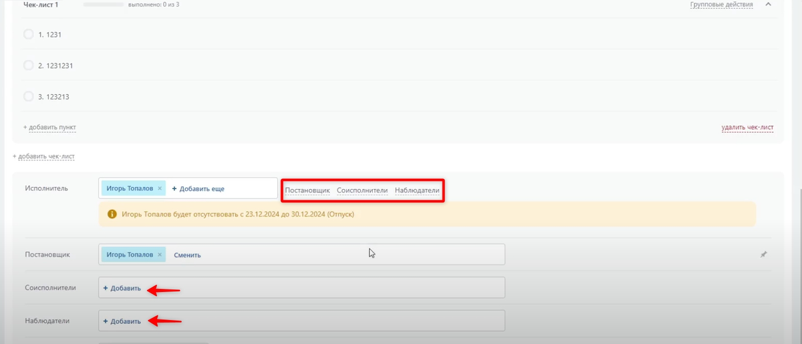
Task: Collapse Чек-лист 1 with the chevron
Action: point(768,5)
